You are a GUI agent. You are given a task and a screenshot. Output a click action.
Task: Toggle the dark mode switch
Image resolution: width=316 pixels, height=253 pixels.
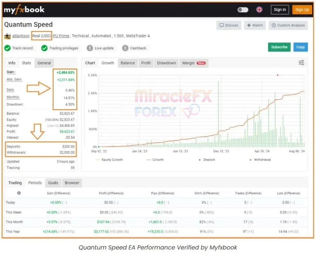coord(243,10)
